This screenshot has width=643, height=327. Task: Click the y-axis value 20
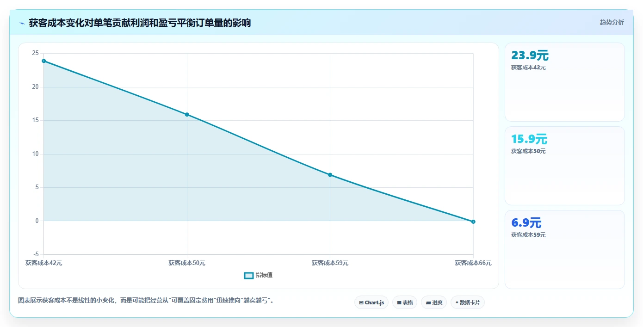coord(35,87)
